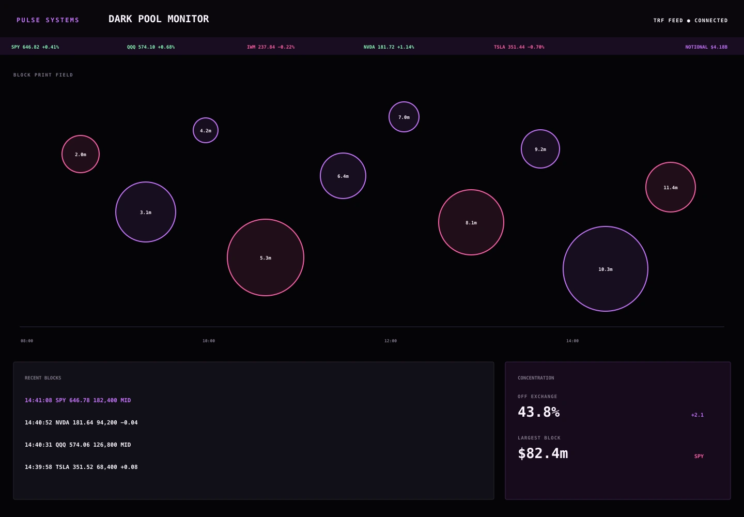
Task: Click the NVDA 181.72 ticker
Action: tap(389, 47)
